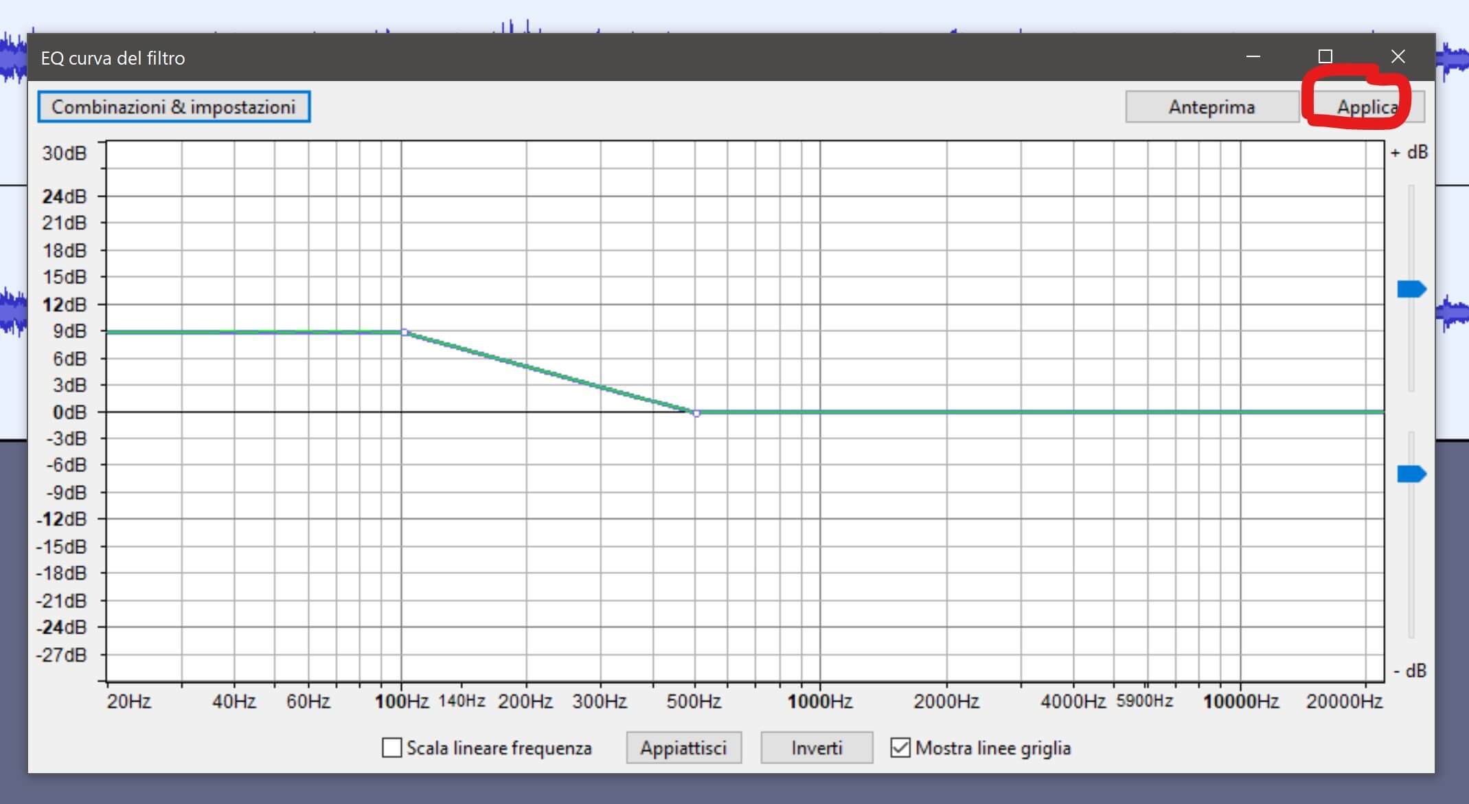Open Combinazioni & impostazioni menu
The height and width of the screenshot is (804, 1469).
point(174,107)
